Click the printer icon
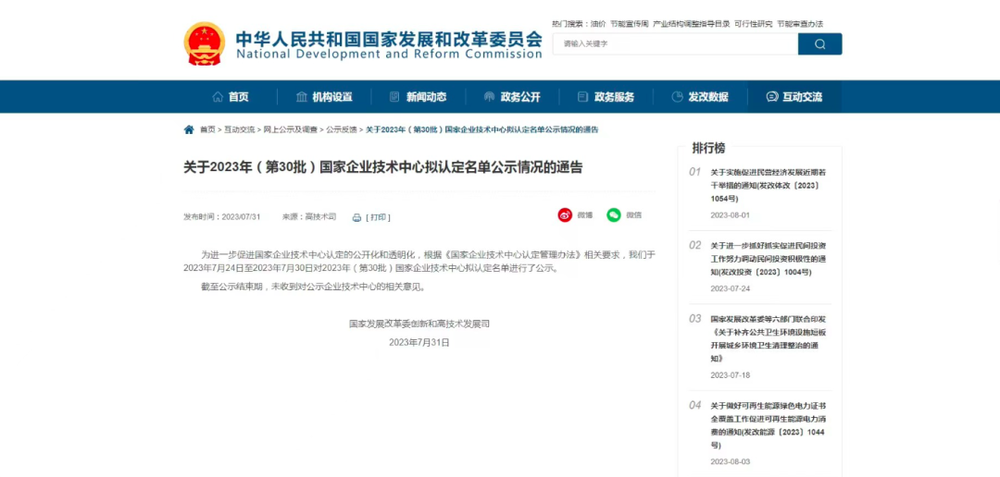This screenshot has width=1000, height=477. [x=356, y=218]
